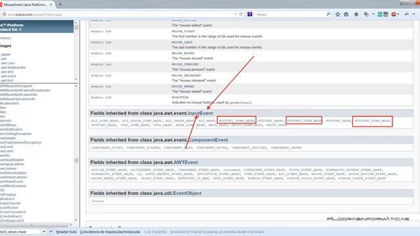
Task: Open the EventObject class link
Action: click(187, 193)
